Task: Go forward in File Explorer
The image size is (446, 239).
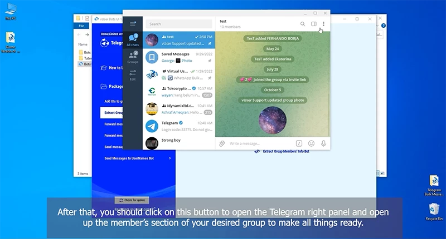Action: 87,34
